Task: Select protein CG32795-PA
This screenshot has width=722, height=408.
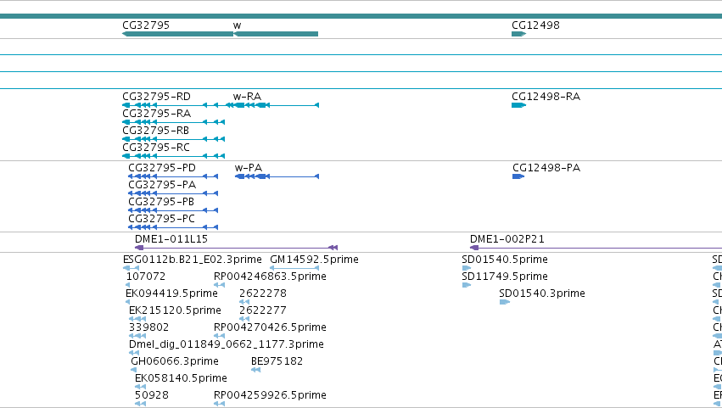Action: tap(162, 185)
